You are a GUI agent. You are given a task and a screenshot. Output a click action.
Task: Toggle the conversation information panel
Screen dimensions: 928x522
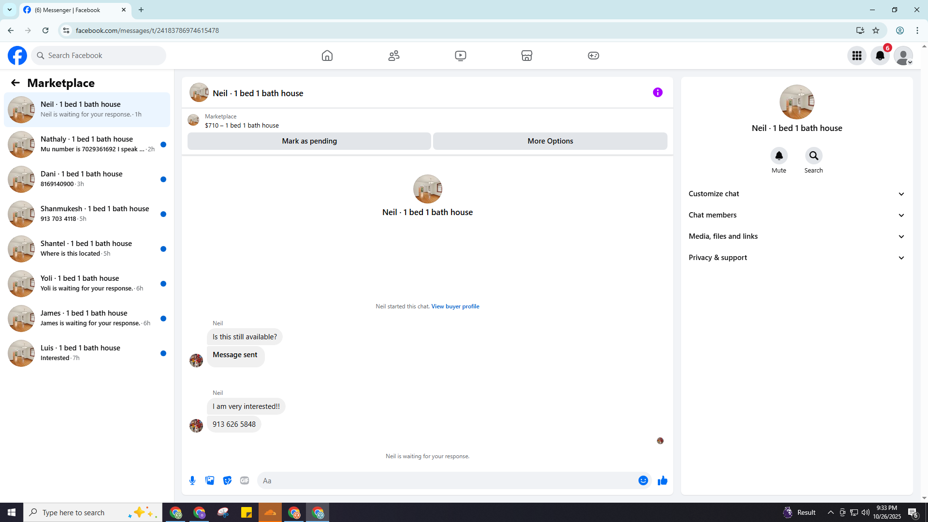tap(657, 92)
